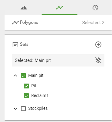Click the layers-off icon beside Selected: Main pit

tap(98, 60)
